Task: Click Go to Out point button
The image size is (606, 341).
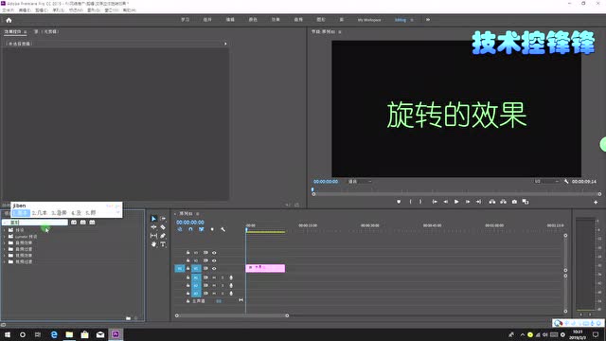Action: 478,202
